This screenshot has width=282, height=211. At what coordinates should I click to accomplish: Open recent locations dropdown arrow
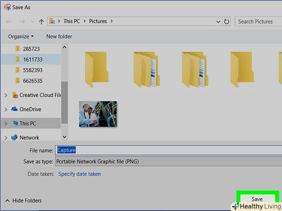(x=33, y=22)
